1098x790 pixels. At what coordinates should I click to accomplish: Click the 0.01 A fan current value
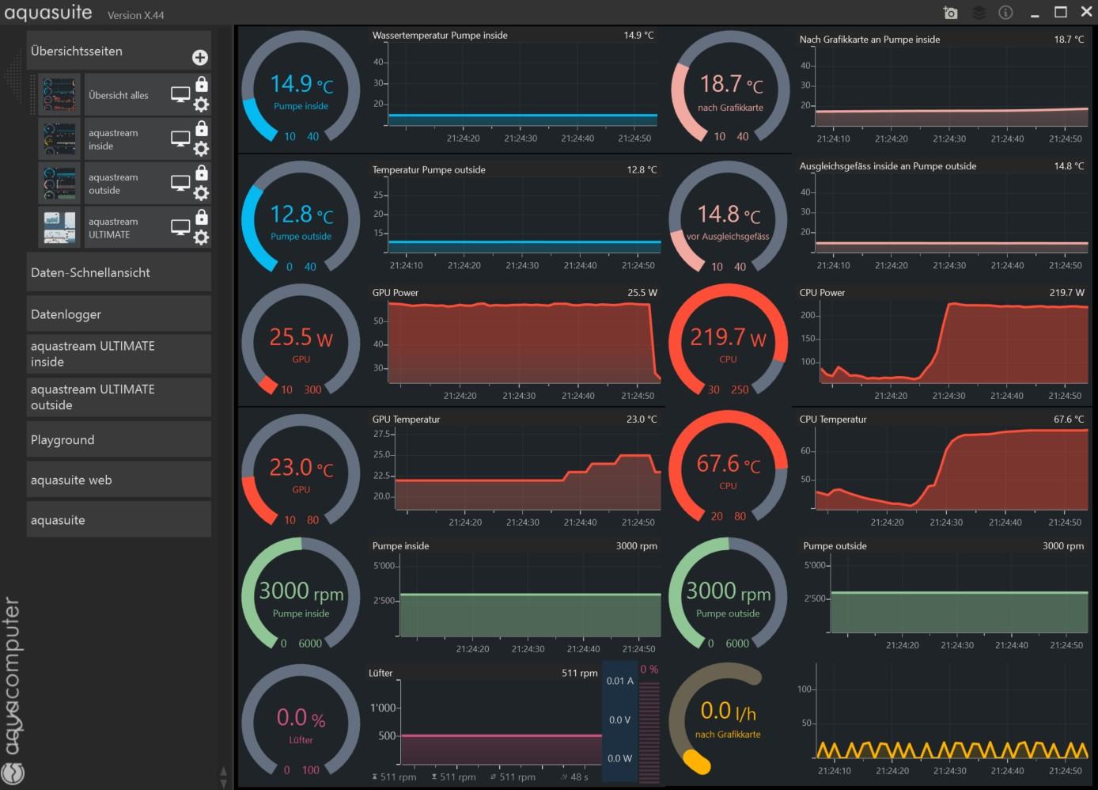619,681
